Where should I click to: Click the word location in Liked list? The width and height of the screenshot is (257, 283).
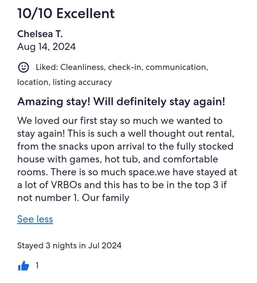pyautogui.click(x=32, y=82)
